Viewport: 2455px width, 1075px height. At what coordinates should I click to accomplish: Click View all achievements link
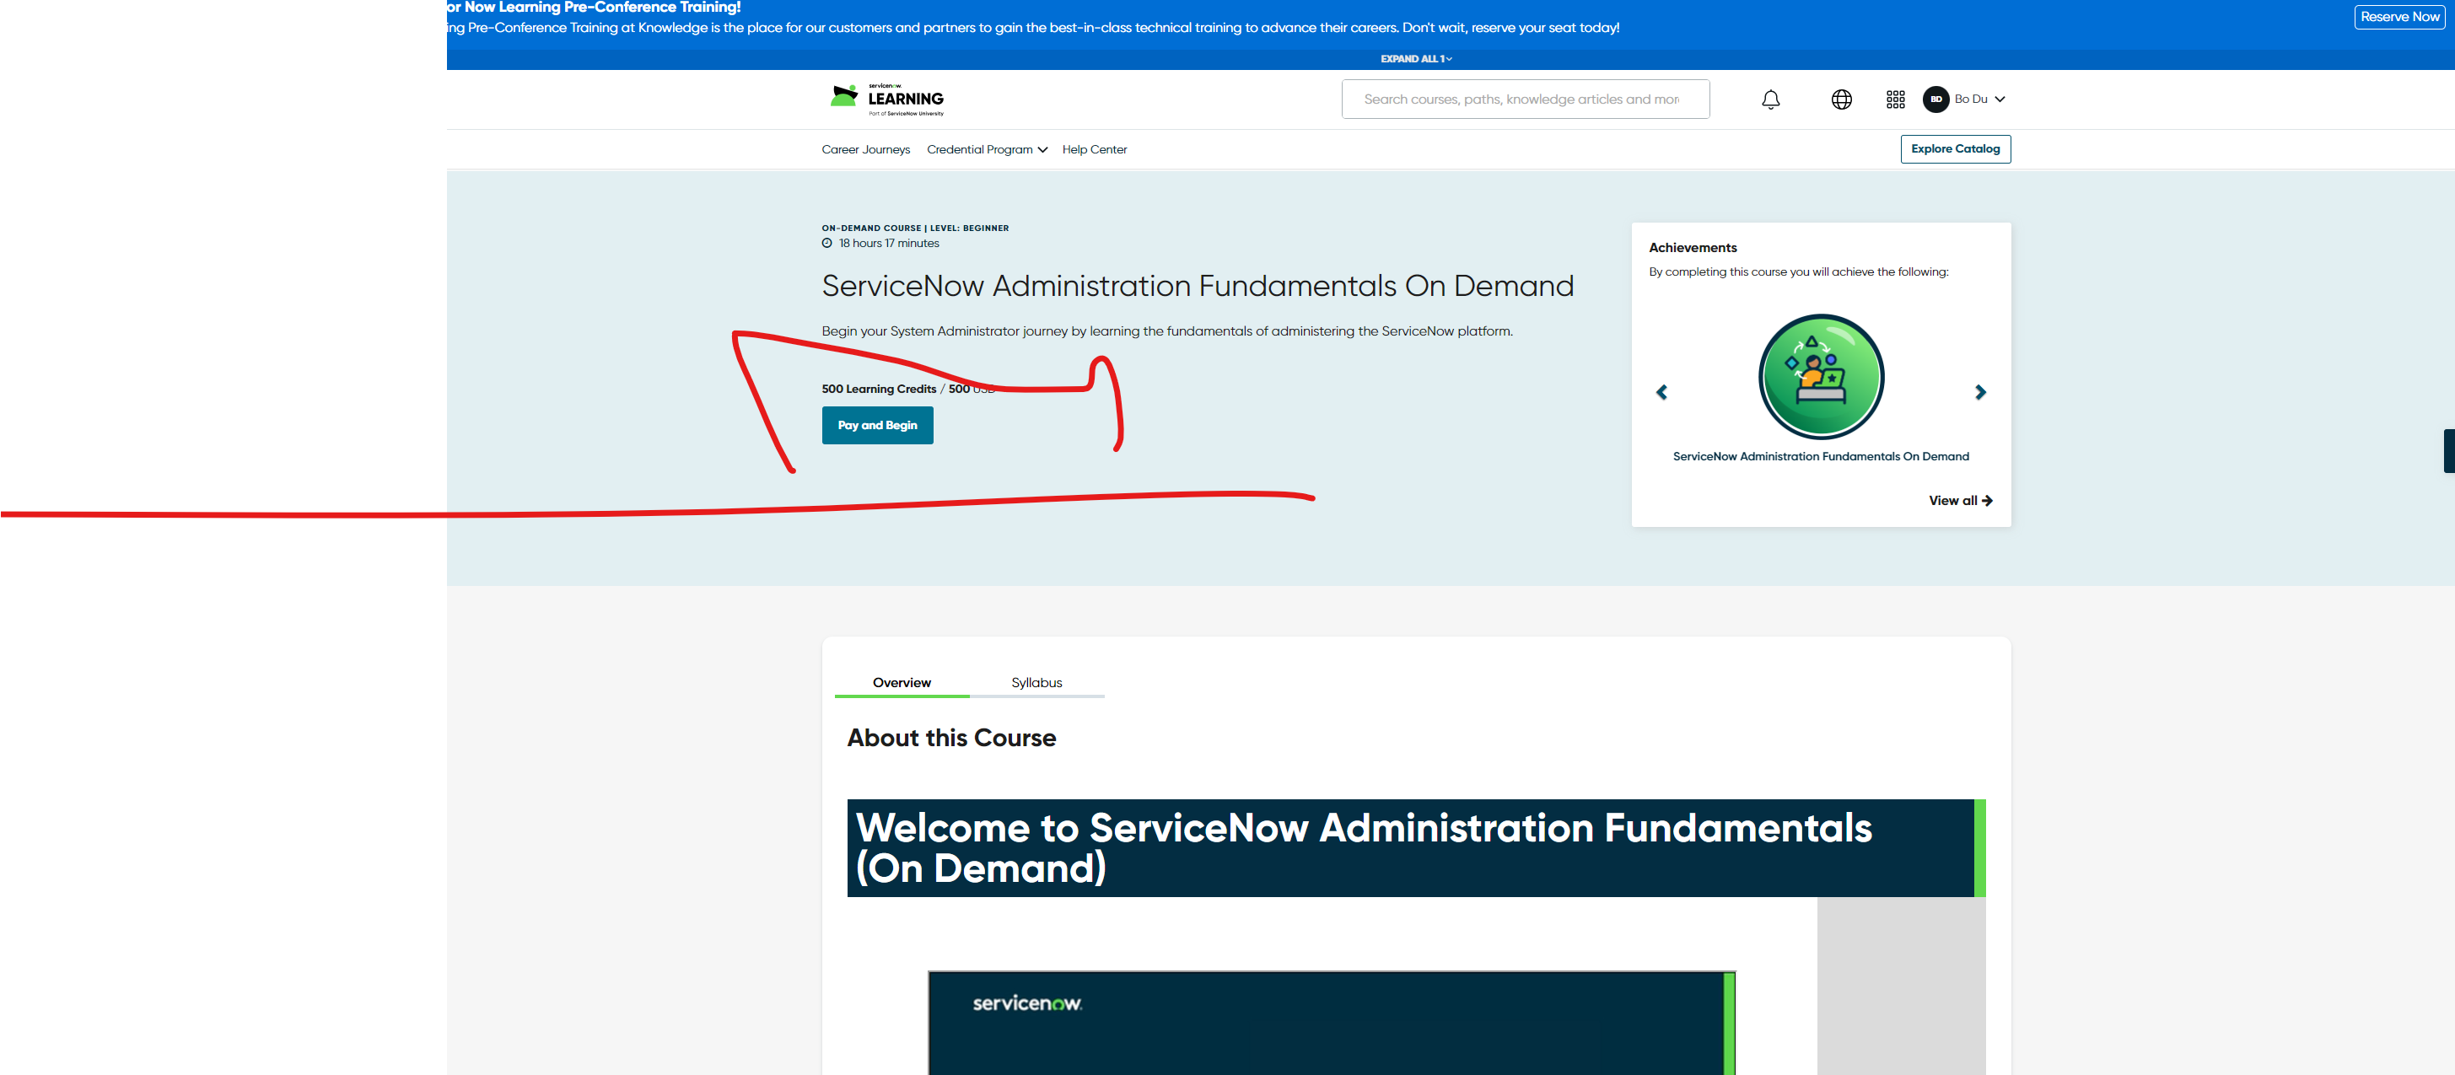click(x=1959, y=500)
